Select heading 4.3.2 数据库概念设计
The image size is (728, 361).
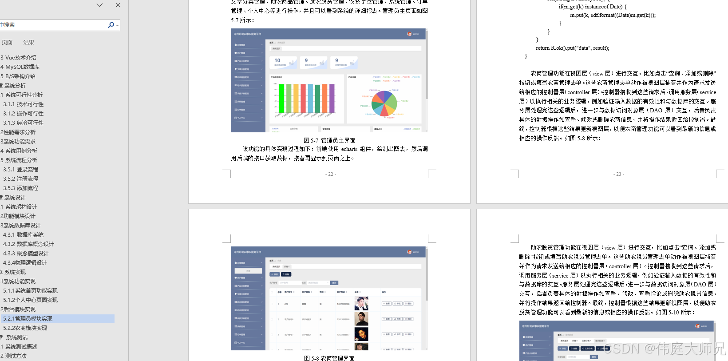click(x=29, y=244)
